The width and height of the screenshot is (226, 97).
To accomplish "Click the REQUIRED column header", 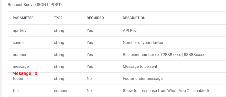I will point(95,18).
